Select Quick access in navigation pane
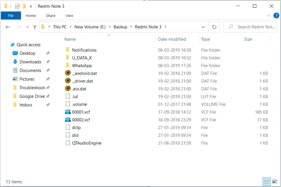 [x=28, y=45]
